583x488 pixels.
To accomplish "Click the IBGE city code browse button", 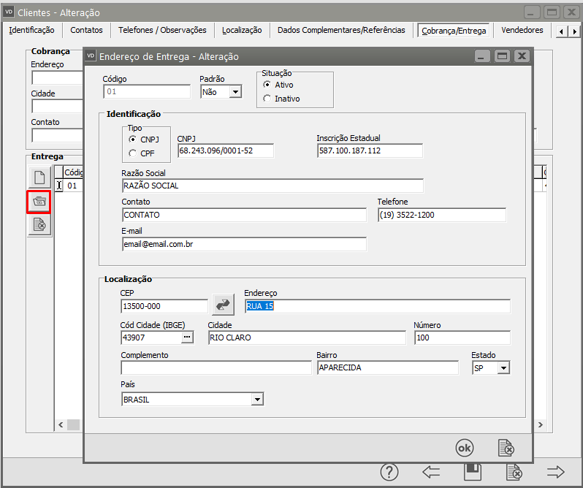I will coord(187,337).
